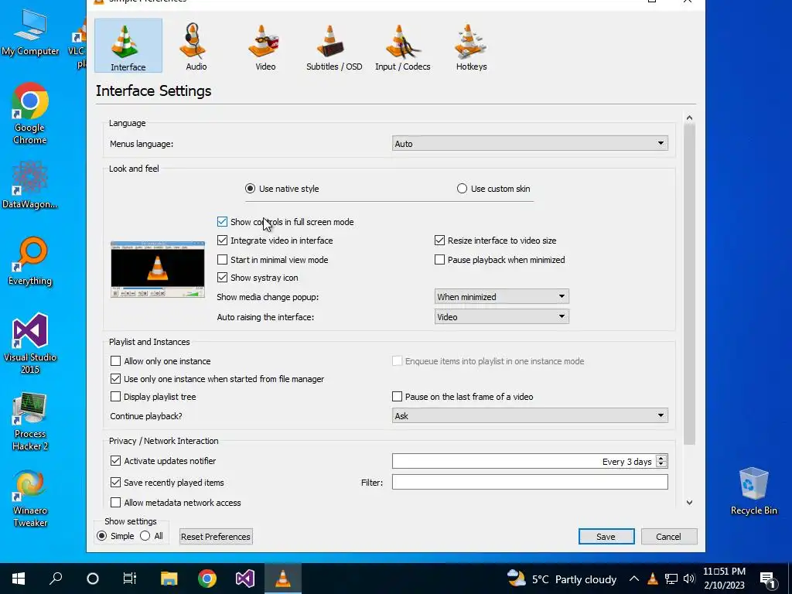The height and width of the screenshot is (594, 792).
Task: Show hidden system tray icons
Action: pyautogui.click(x=634, y=579)
